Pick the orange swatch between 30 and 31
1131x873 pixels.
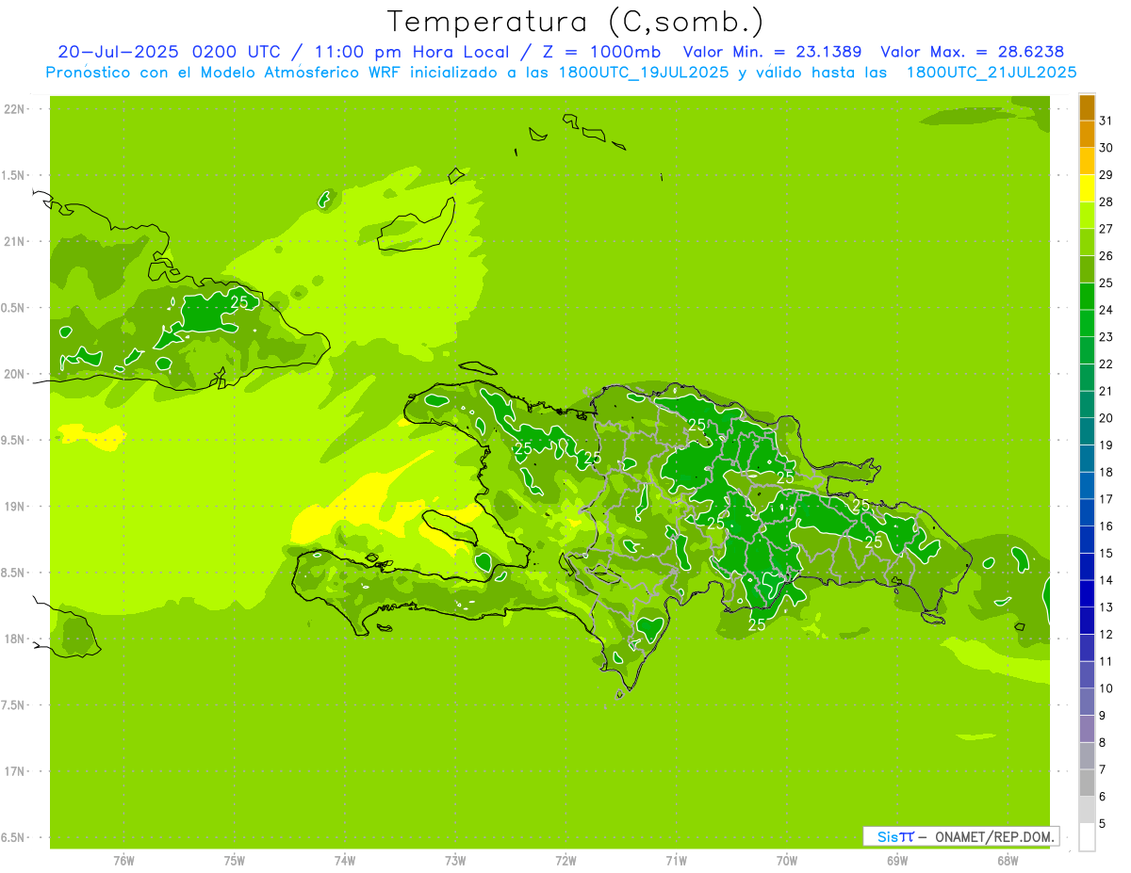click(1087, 135)
